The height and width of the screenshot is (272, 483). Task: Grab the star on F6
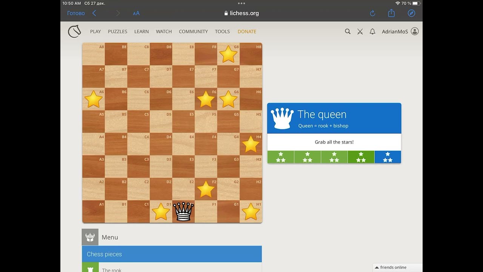206,99
